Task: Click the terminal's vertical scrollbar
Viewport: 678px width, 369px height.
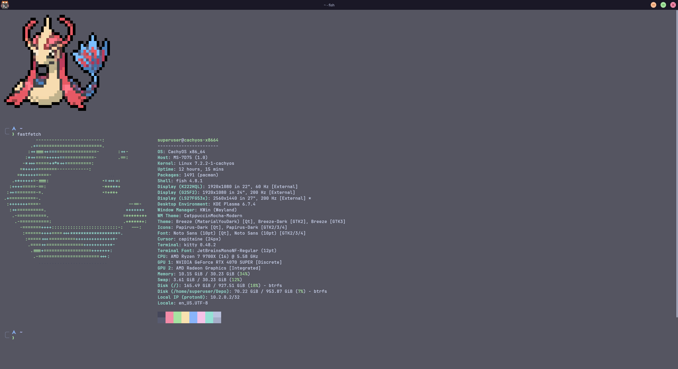Action: [677, 164]
